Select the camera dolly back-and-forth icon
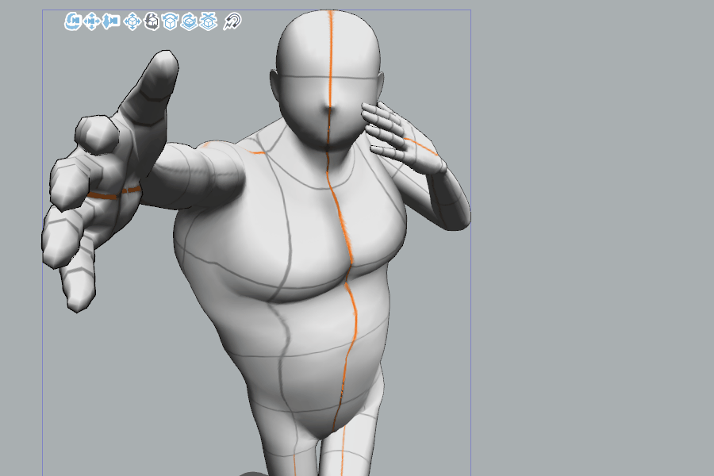Screen dimensions: 714x476 111,21
